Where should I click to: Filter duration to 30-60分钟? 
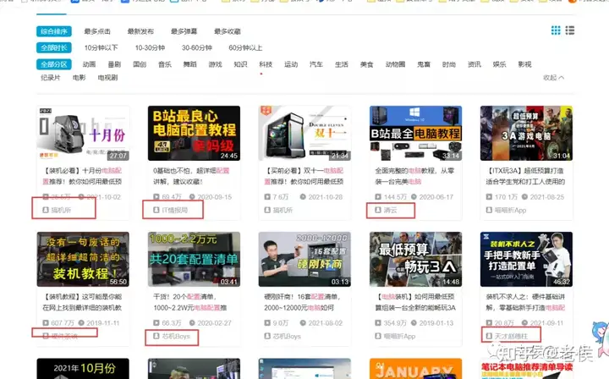coord(197,47)
